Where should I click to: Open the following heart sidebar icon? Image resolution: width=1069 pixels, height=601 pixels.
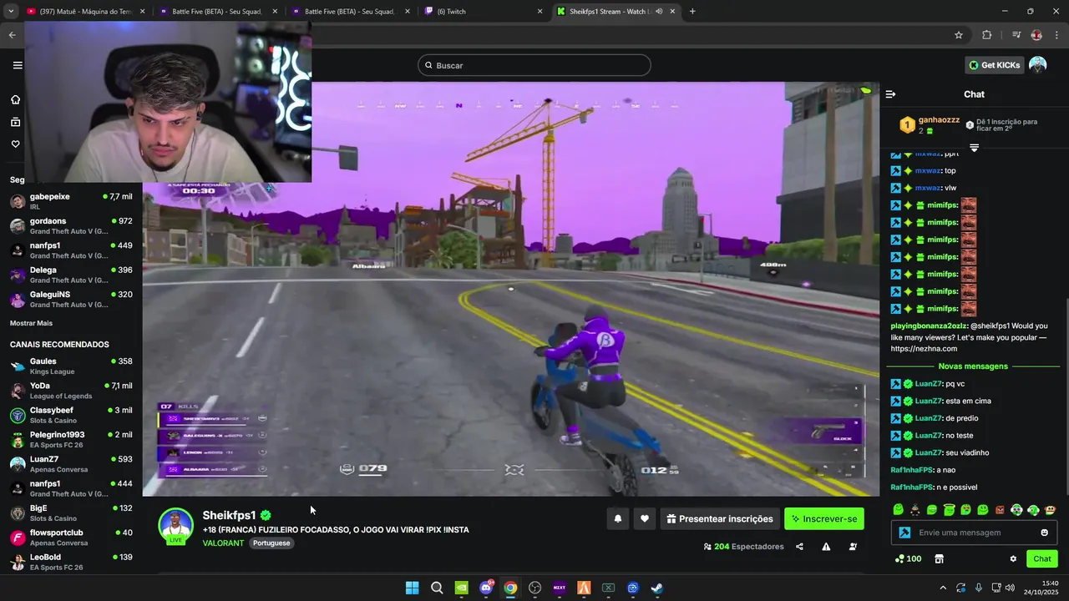15,144
